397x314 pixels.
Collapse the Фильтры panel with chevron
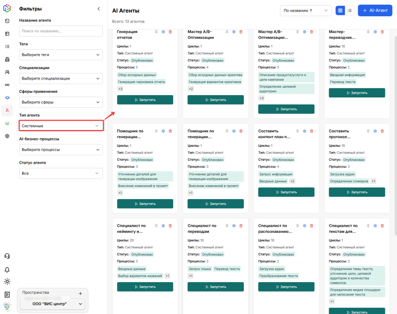point(98,9)
